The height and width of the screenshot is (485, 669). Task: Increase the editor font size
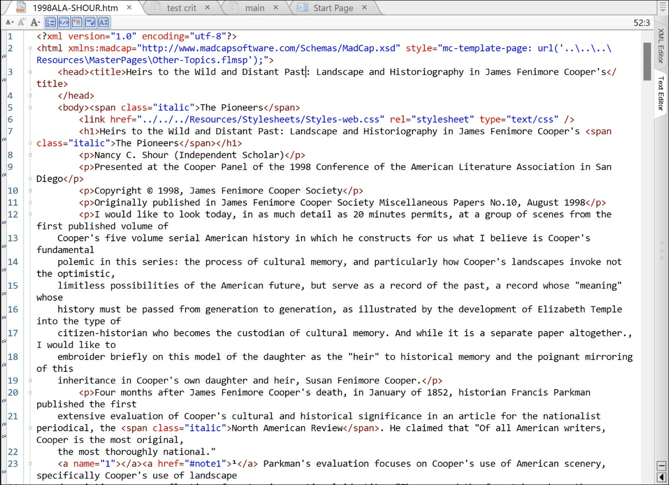click(35, 22)
